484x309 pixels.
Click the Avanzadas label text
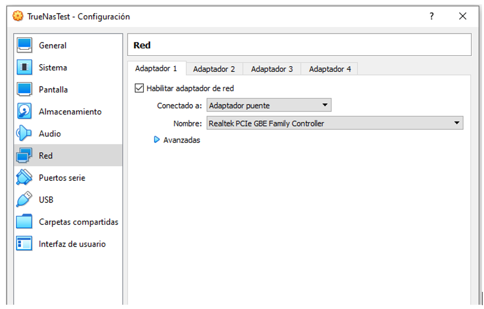pyautogui.click(x=181, y=140)
